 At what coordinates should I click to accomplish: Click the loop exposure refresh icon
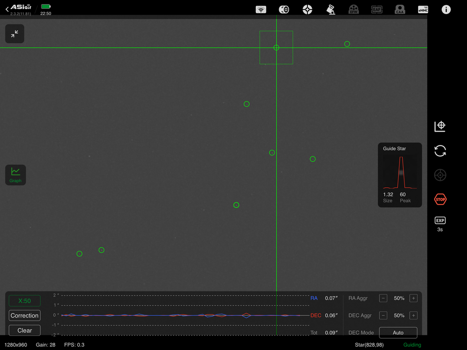coord(440,150)
